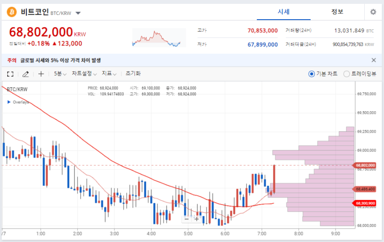Click the 4:00 time axis label
The image size is (384, 242).
tap(151, 234)
